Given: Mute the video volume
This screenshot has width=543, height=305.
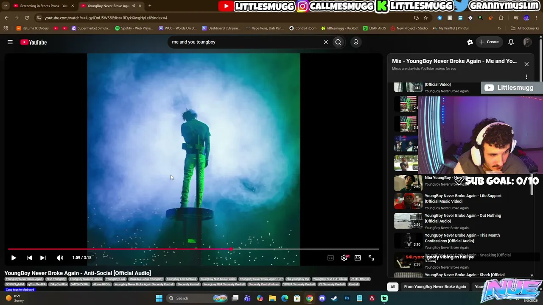Looking at the screenshot, I should tap(60, 258).
